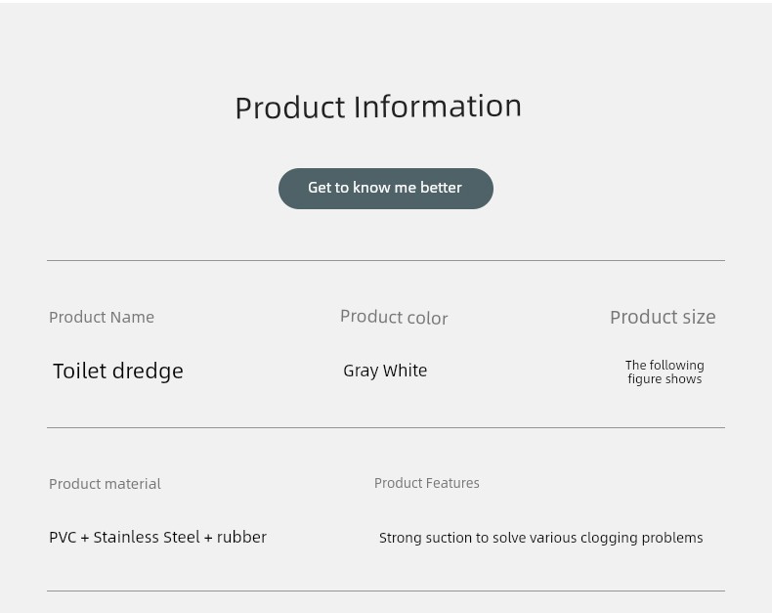
Task: Select the 'Product Information' heading
Action: tap(378, 107)
